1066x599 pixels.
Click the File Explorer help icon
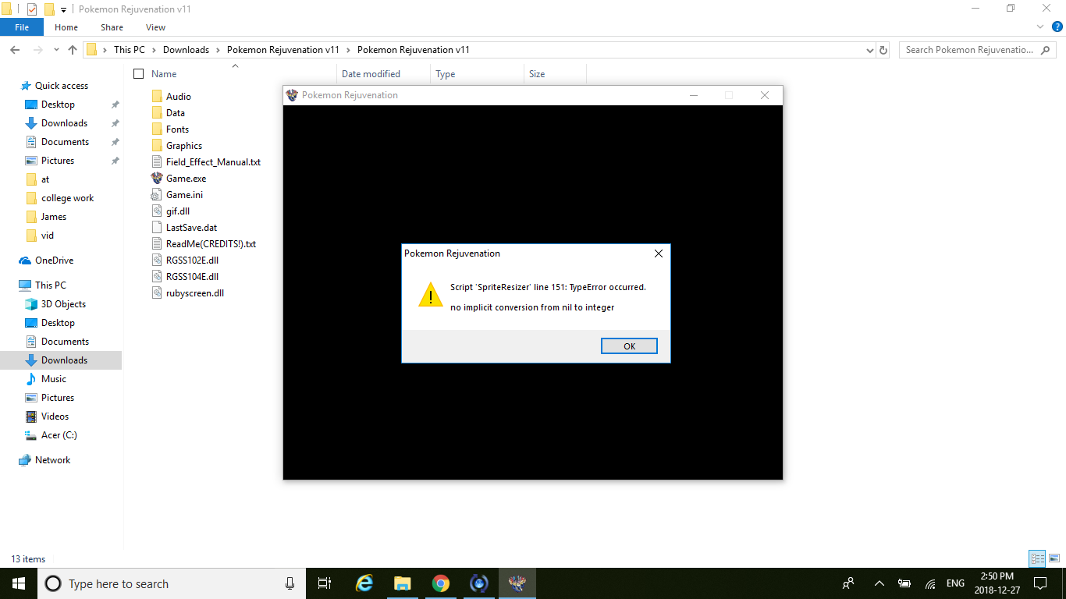pyautogui.click(x=1057, y=27)
